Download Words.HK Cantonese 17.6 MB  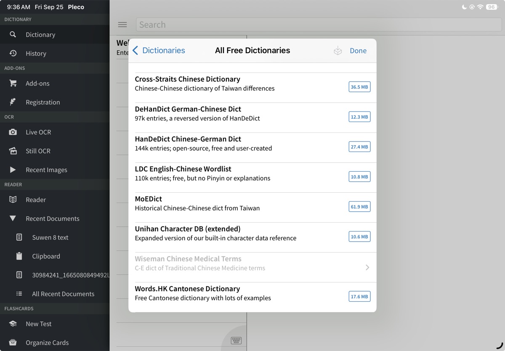360,296
